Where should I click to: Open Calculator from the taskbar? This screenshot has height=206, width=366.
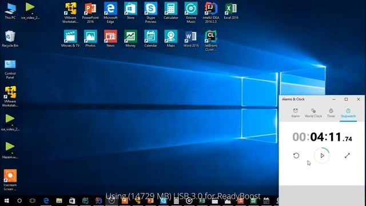[176, 201]
